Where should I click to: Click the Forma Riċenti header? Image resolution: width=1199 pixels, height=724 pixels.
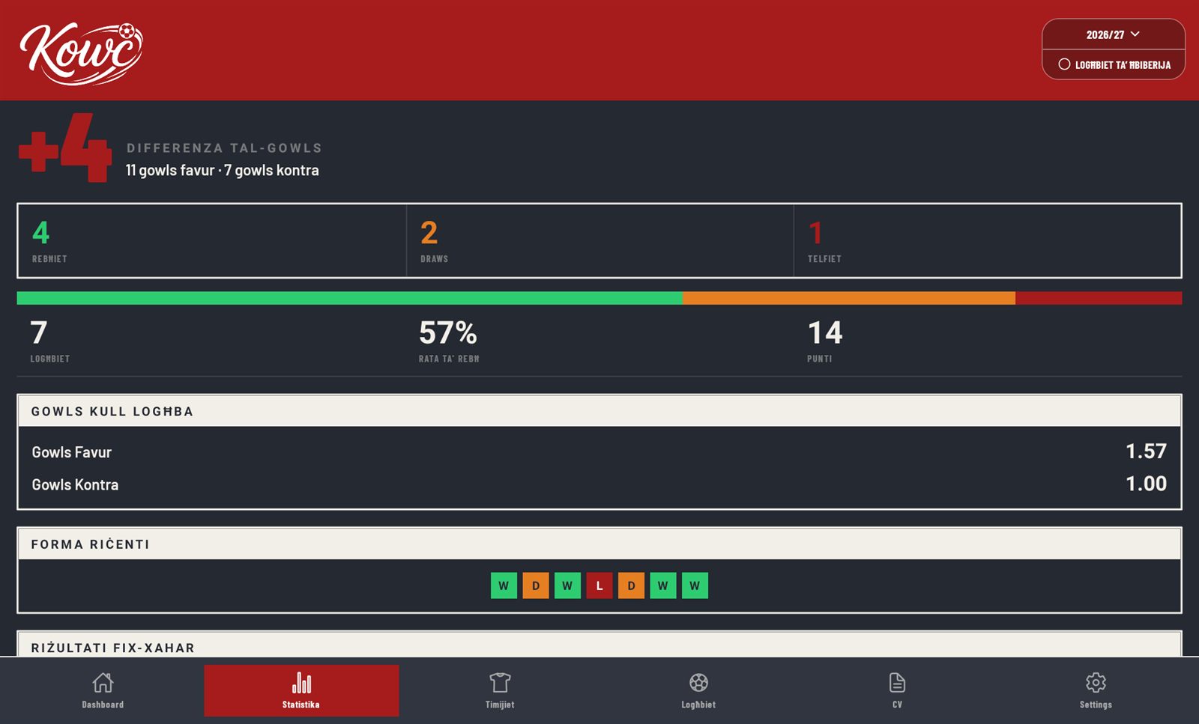(599, 544)
